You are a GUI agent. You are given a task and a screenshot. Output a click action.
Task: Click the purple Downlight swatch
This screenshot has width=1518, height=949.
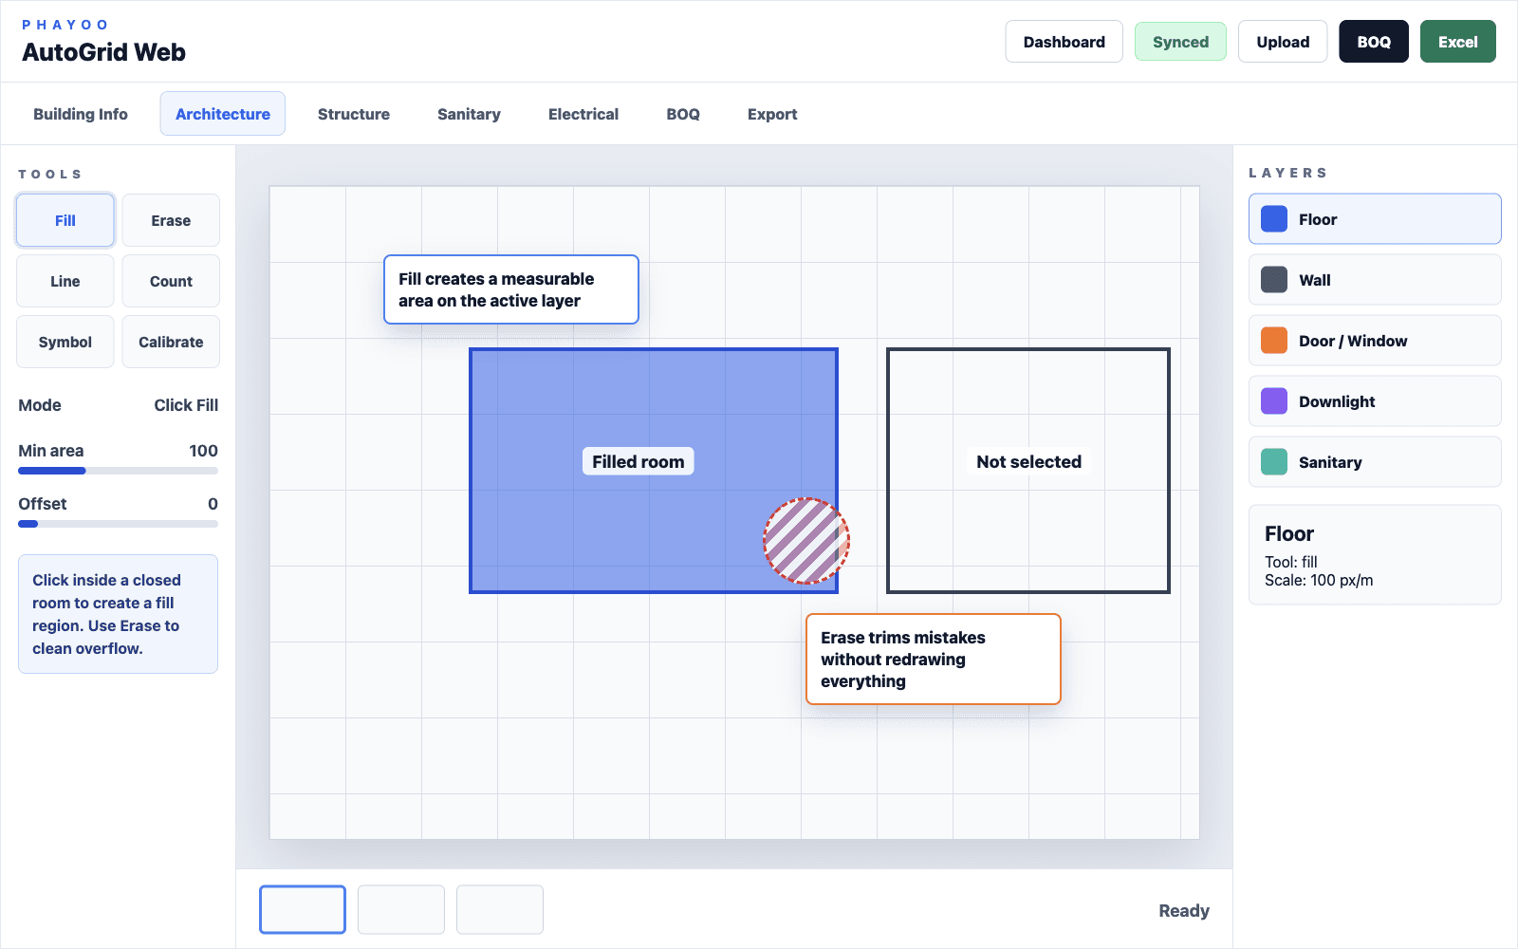(x=1274, y=401)
